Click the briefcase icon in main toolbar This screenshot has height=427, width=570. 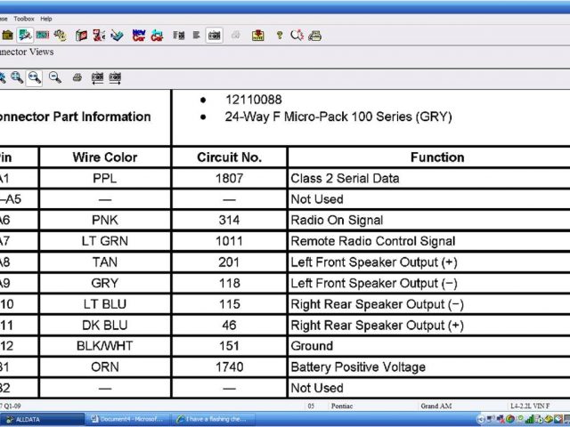coord(7,36)
